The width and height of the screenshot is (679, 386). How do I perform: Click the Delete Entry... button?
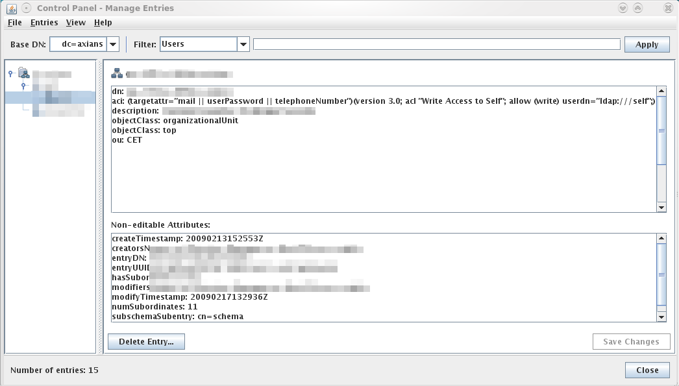pyautogui.click(x=146, y=342)
